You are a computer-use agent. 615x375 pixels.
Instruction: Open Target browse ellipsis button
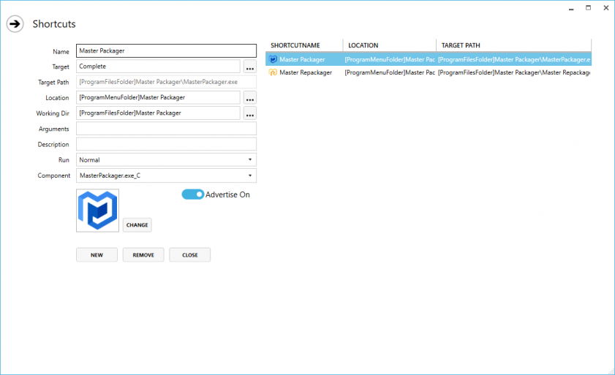250,67
